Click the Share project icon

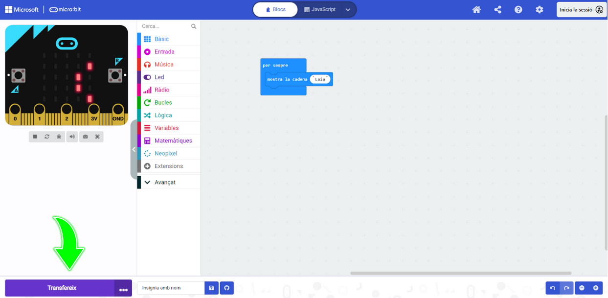click(x=497, y=10)
